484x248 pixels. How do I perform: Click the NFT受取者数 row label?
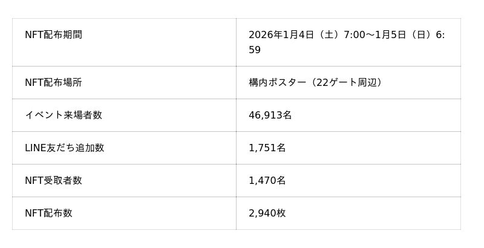53,181
